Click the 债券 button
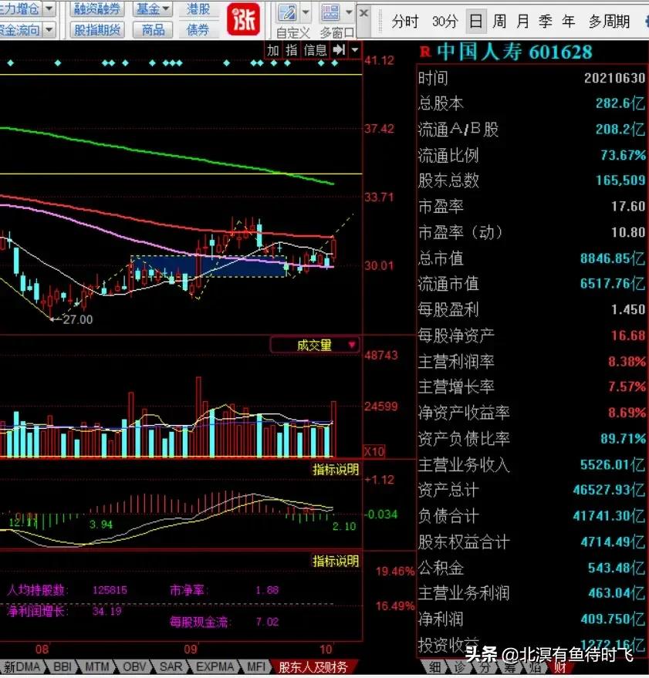Screen dimensions: 649x678 pos(198,30)
